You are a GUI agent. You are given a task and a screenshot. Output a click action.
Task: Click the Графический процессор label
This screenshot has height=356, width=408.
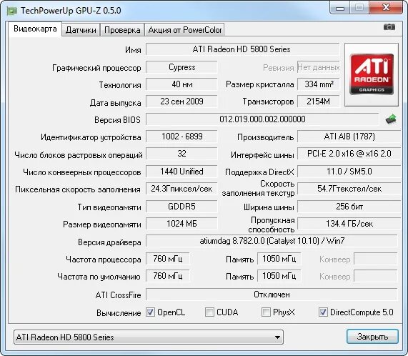96,68
